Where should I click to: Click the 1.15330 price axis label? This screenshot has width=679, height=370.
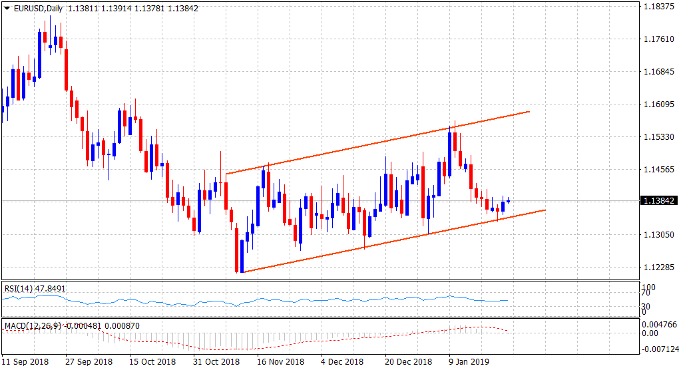tap(658, 136)
